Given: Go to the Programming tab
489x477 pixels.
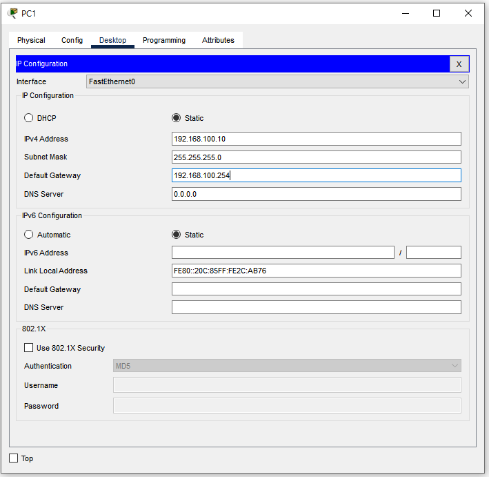Looking at the screenshot, I should pyautogui.click(x=164, y=40).
